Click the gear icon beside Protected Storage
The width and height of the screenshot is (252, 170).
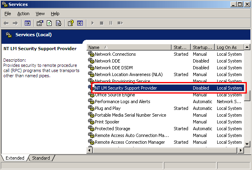point(91,129)
